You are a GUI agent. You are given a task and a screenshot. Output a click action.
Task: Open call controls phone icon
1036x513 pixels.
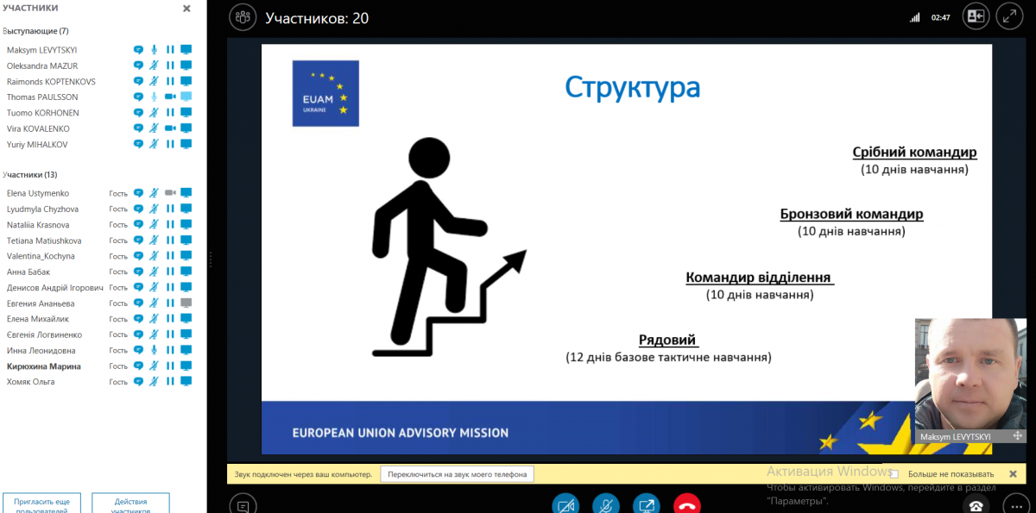pos(976,505)
